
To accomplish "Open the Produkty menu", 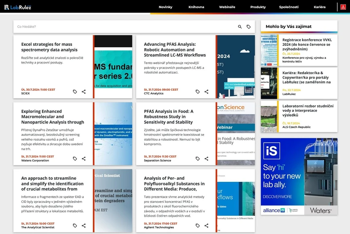I will [x=258, y=7].
